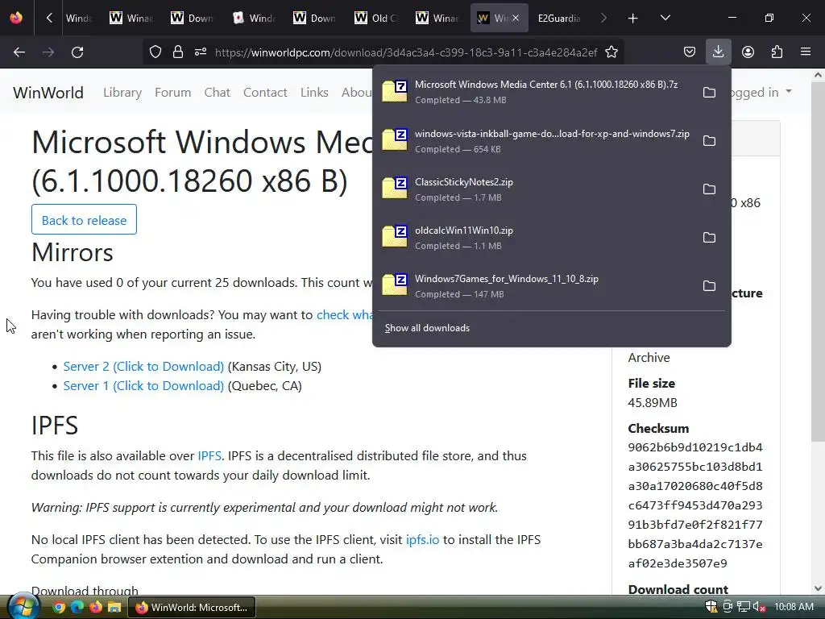Launch Edge from the taskbar
Image resolution: width=825 pixels, height=619 pixels.
click(x=77, y=608)
